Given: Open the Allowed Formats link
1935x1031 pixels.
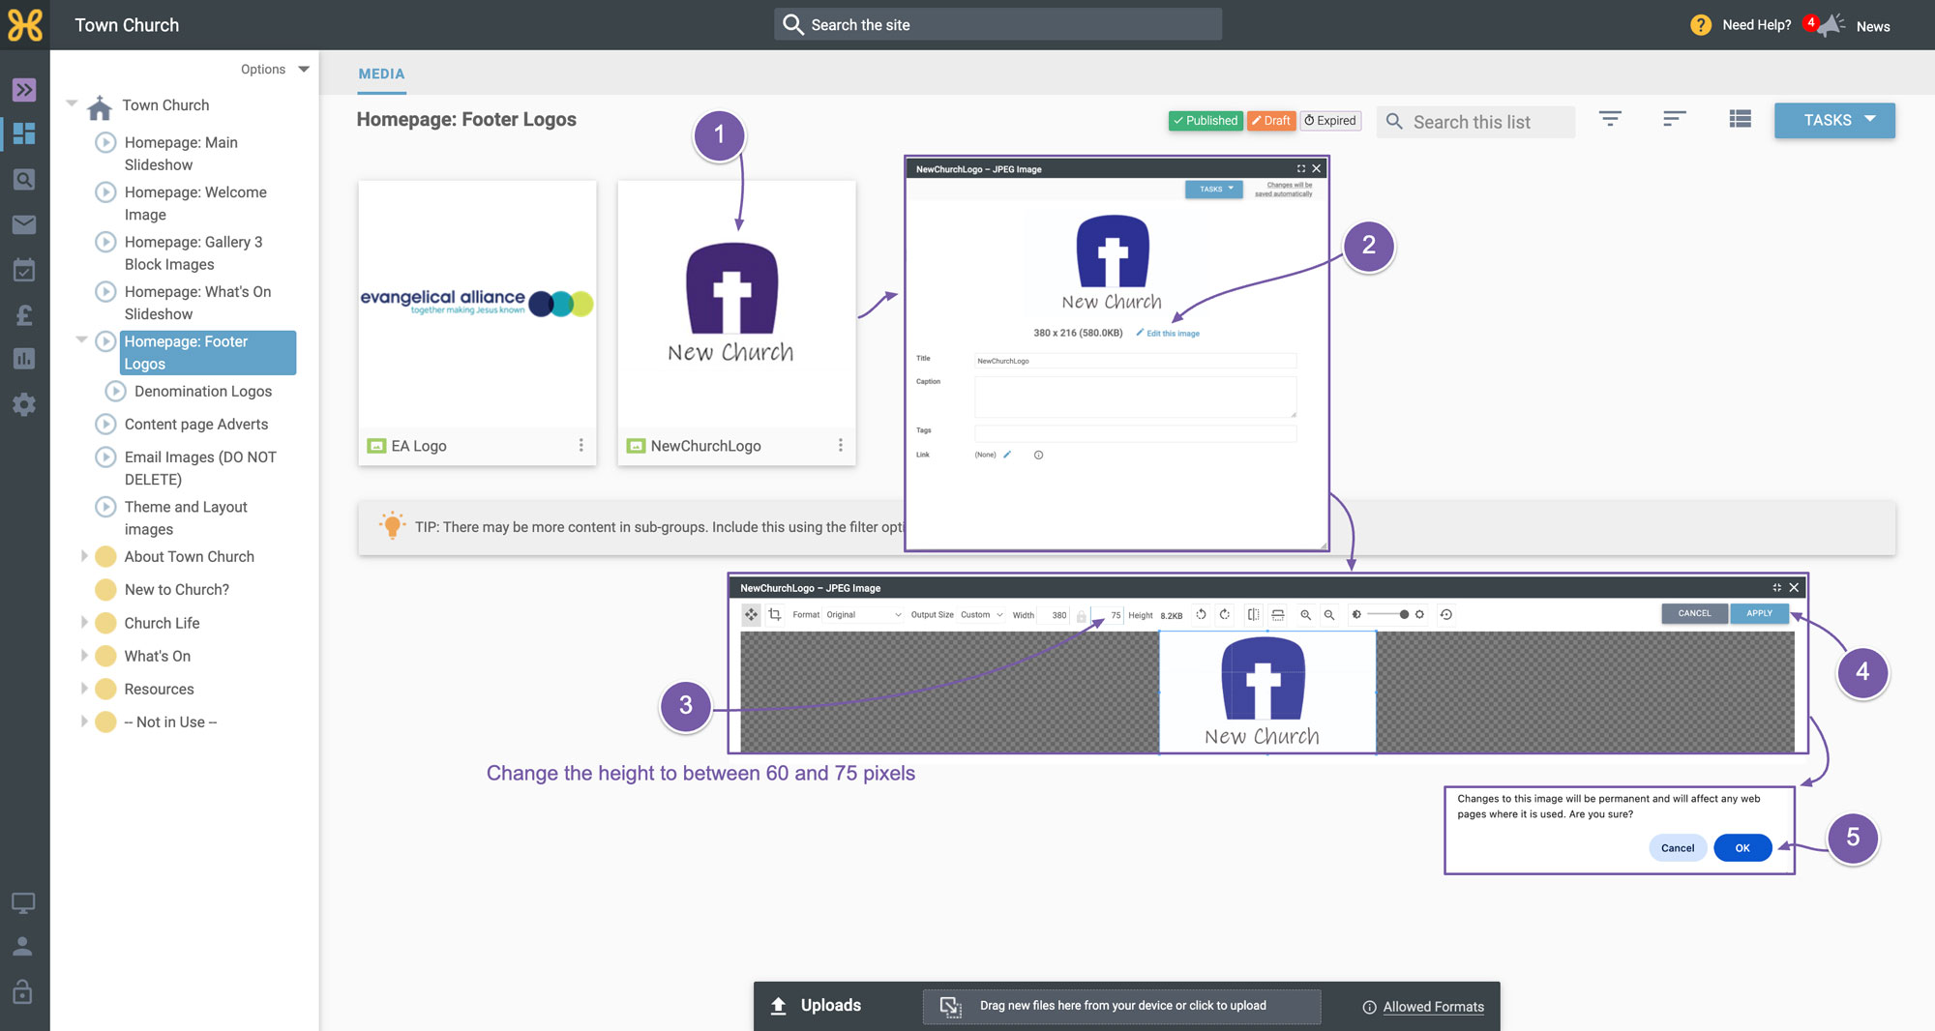Looking at the screenshot, I should pyautogui.click(x=1433, y=1007).
